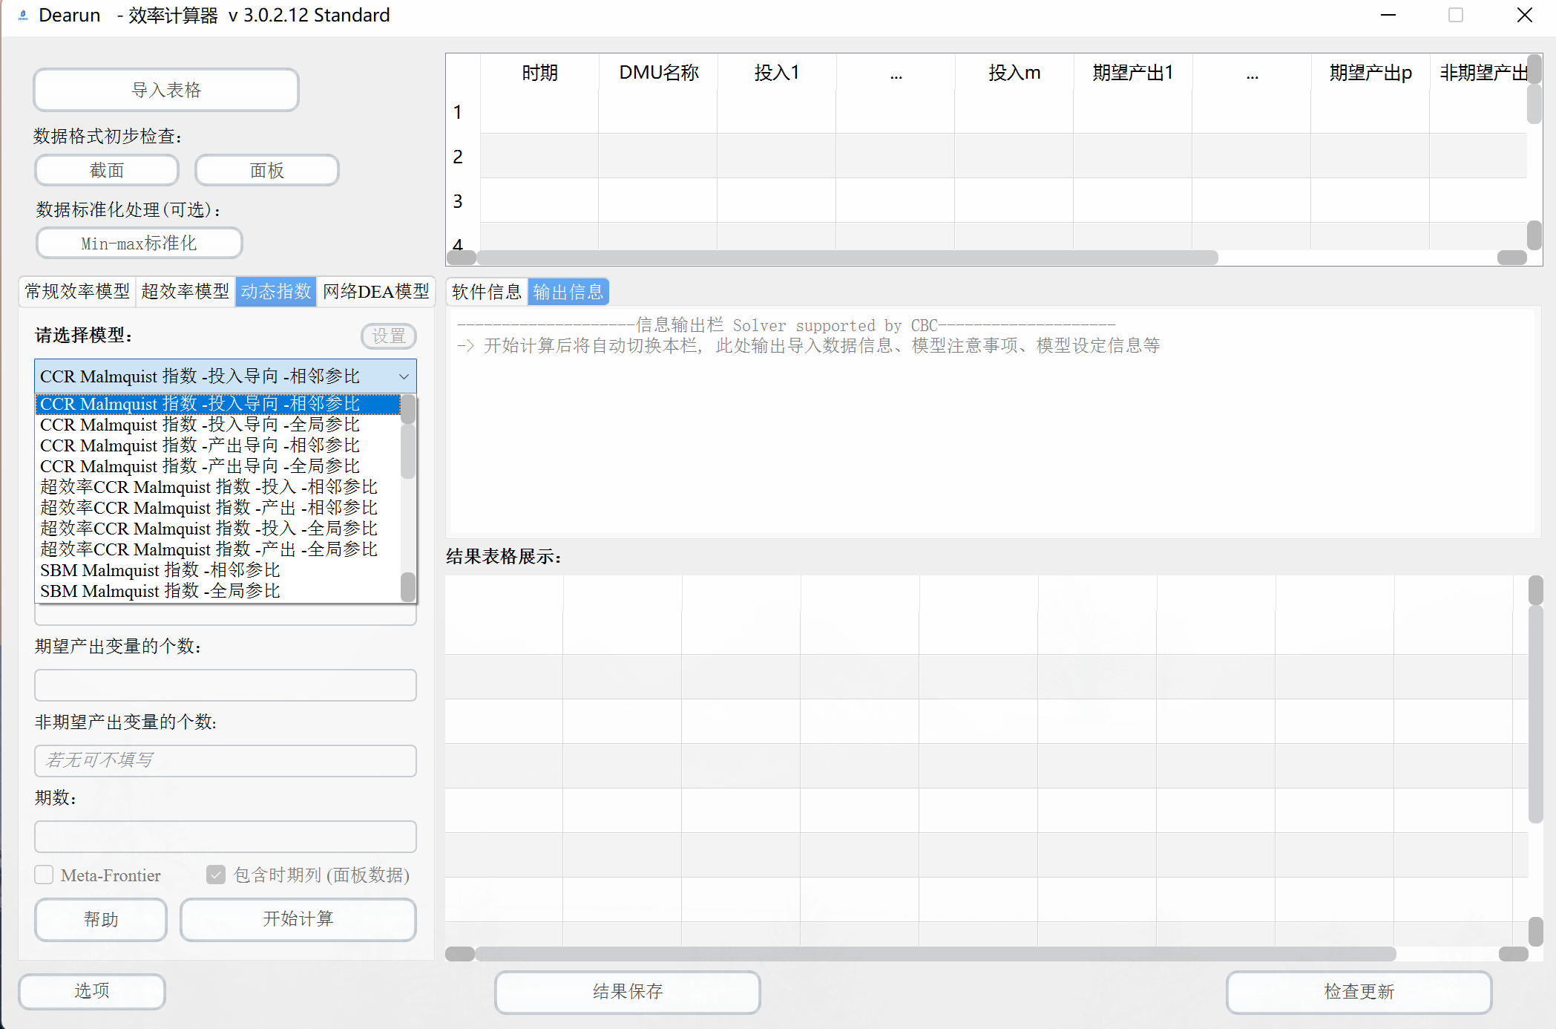Screen dimensions: 1556x1029
Task: Click the 导入表格 button
Action: (x=165, y=89)
